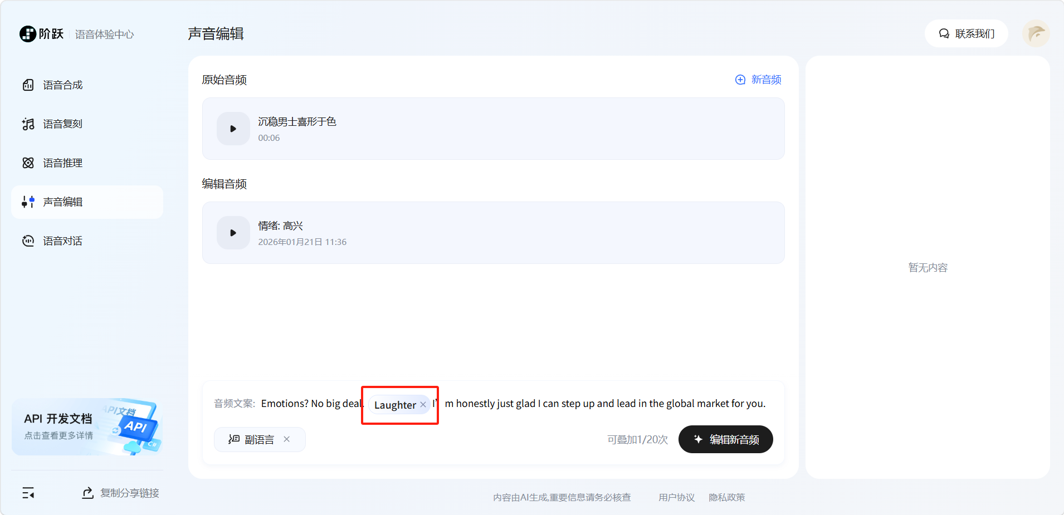Click the 声音编辑 sidebar icon
Image resolution: width=1064 pixels, height=515 pixels.
click(x=28, y=202)
